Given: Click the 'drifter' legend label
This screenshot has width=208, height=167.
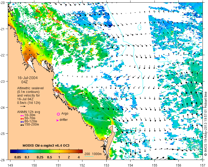Looking at the screenshot, I should pos(63,120).
